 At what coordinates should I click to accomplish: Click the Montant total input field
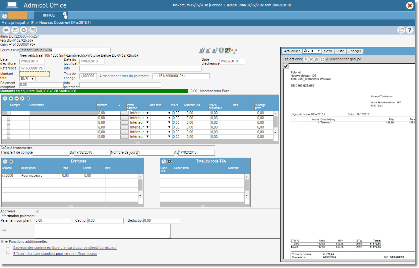click(35, 74)
